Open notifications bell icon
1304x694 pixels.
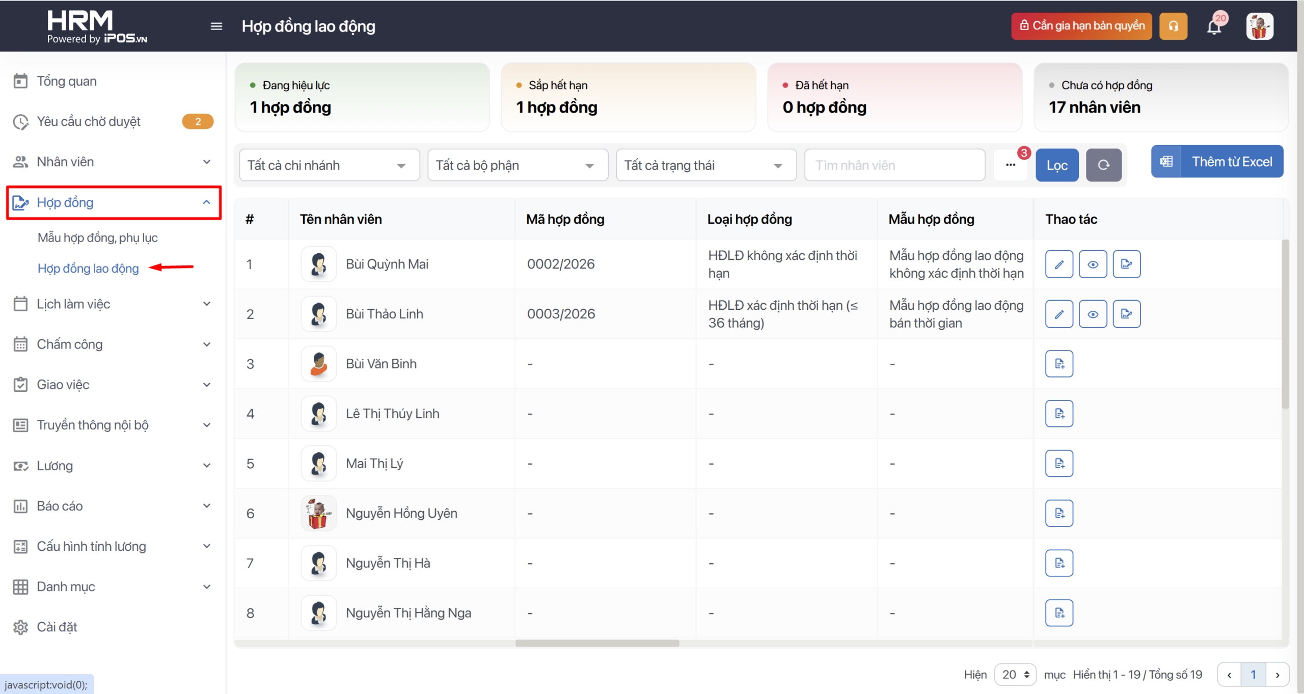(1214, 26)
